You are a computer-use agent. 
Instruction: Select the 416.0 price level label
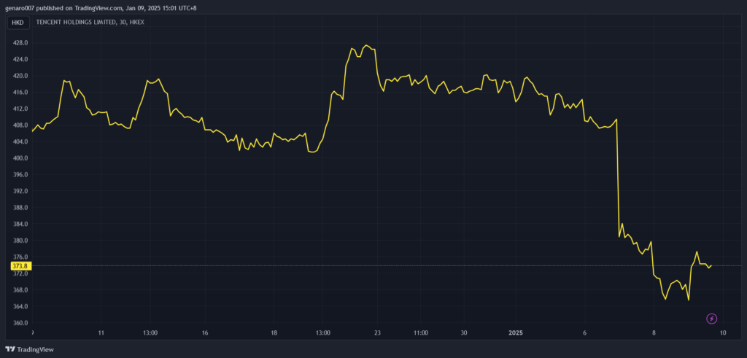pyautogui.click(x=20, y=93)
